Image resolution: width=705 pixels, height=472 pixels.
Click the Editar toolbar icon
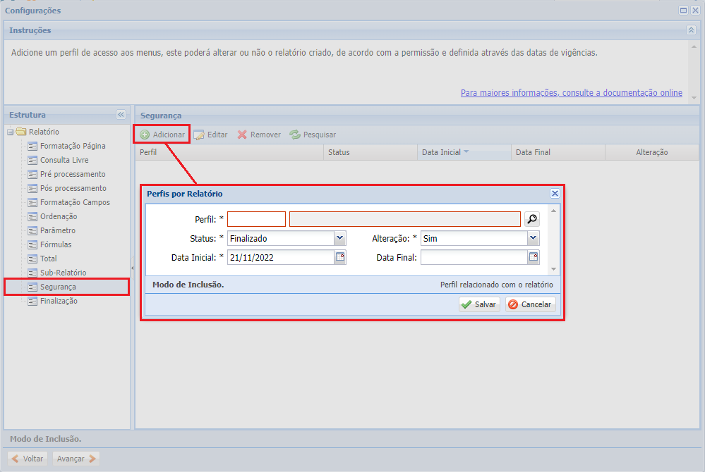[x=200, y=135]
